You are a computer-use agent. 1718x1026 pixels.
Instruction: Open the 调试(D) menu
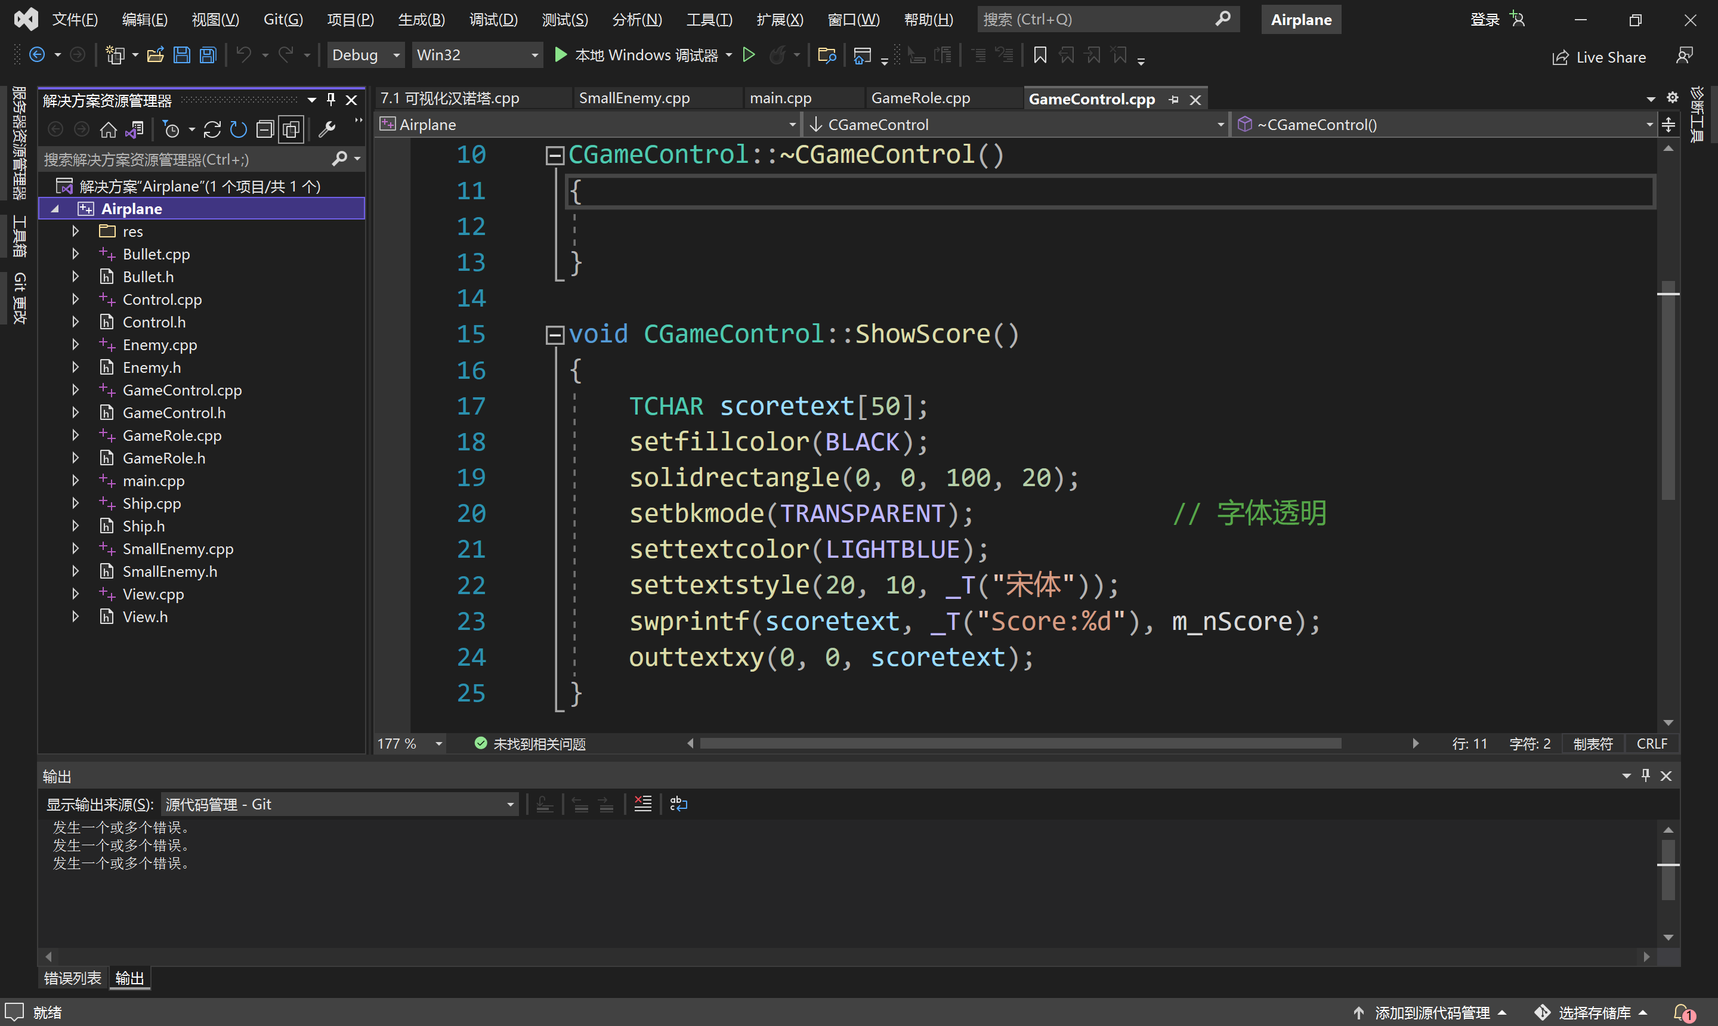(493, 19)
